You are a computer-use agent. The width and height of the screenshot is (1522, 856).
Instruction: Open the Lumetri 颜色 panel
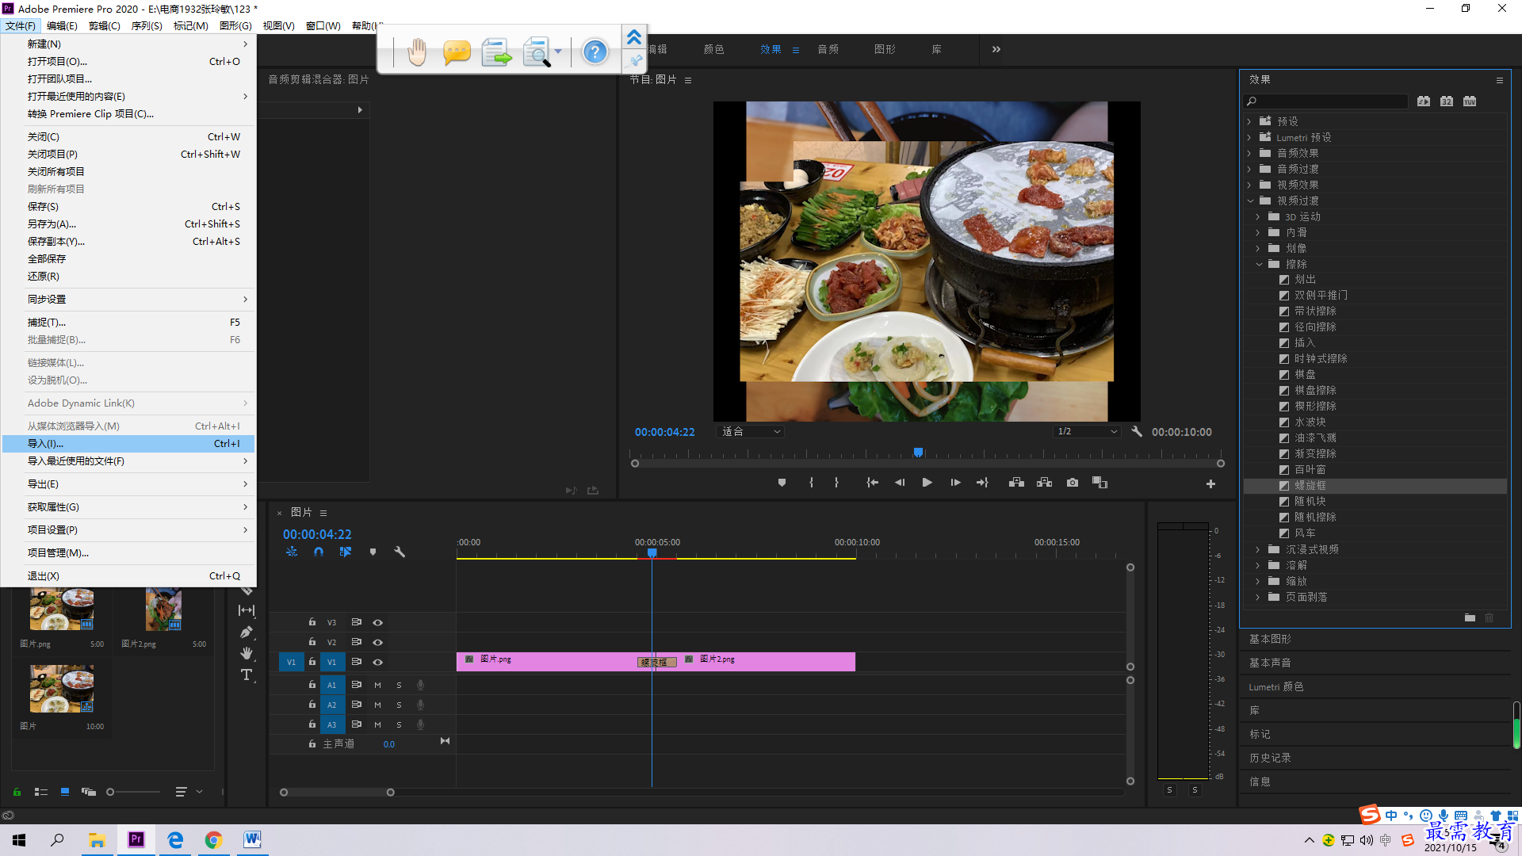pos(1276,686)
